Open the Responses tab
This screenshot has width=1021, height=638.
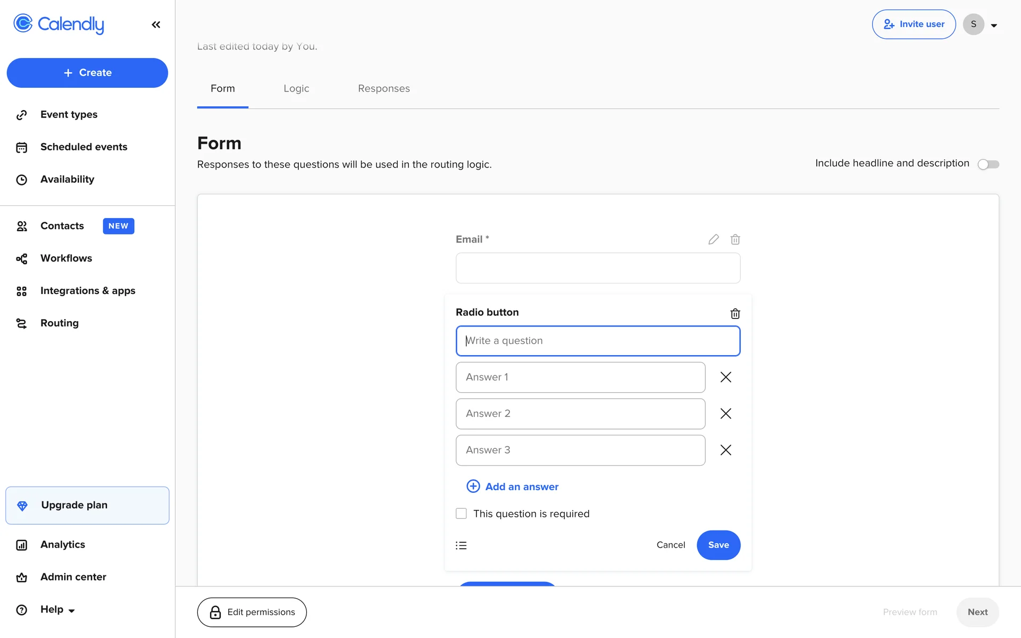pos(383,88)
